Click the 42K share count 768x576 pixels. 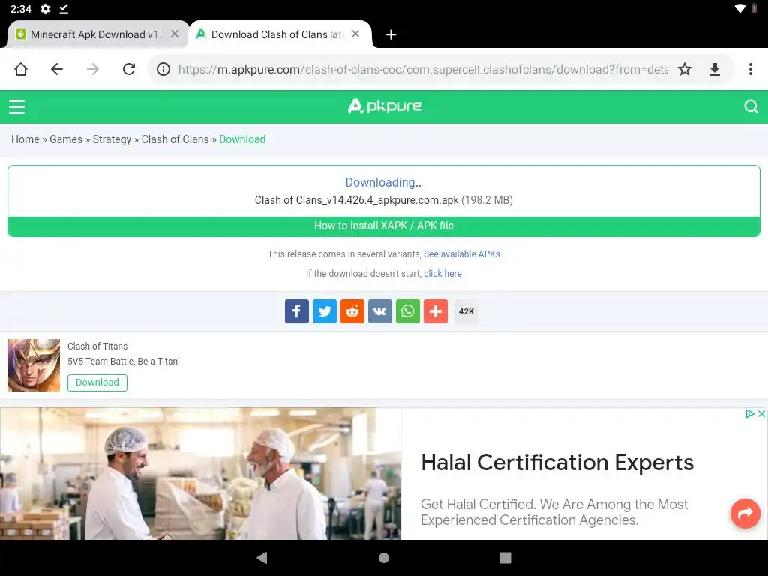[x=466, y=311]
